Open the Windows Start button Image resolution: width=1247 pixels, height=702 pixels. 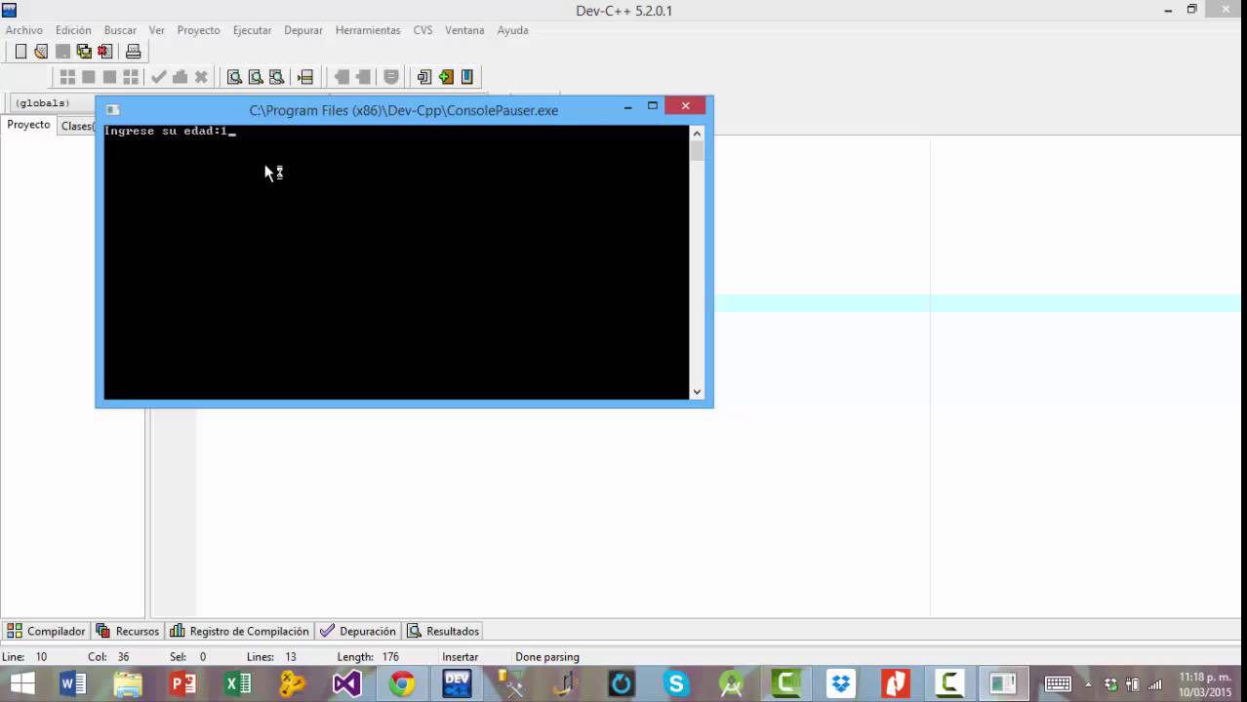[x=21, y=683]
